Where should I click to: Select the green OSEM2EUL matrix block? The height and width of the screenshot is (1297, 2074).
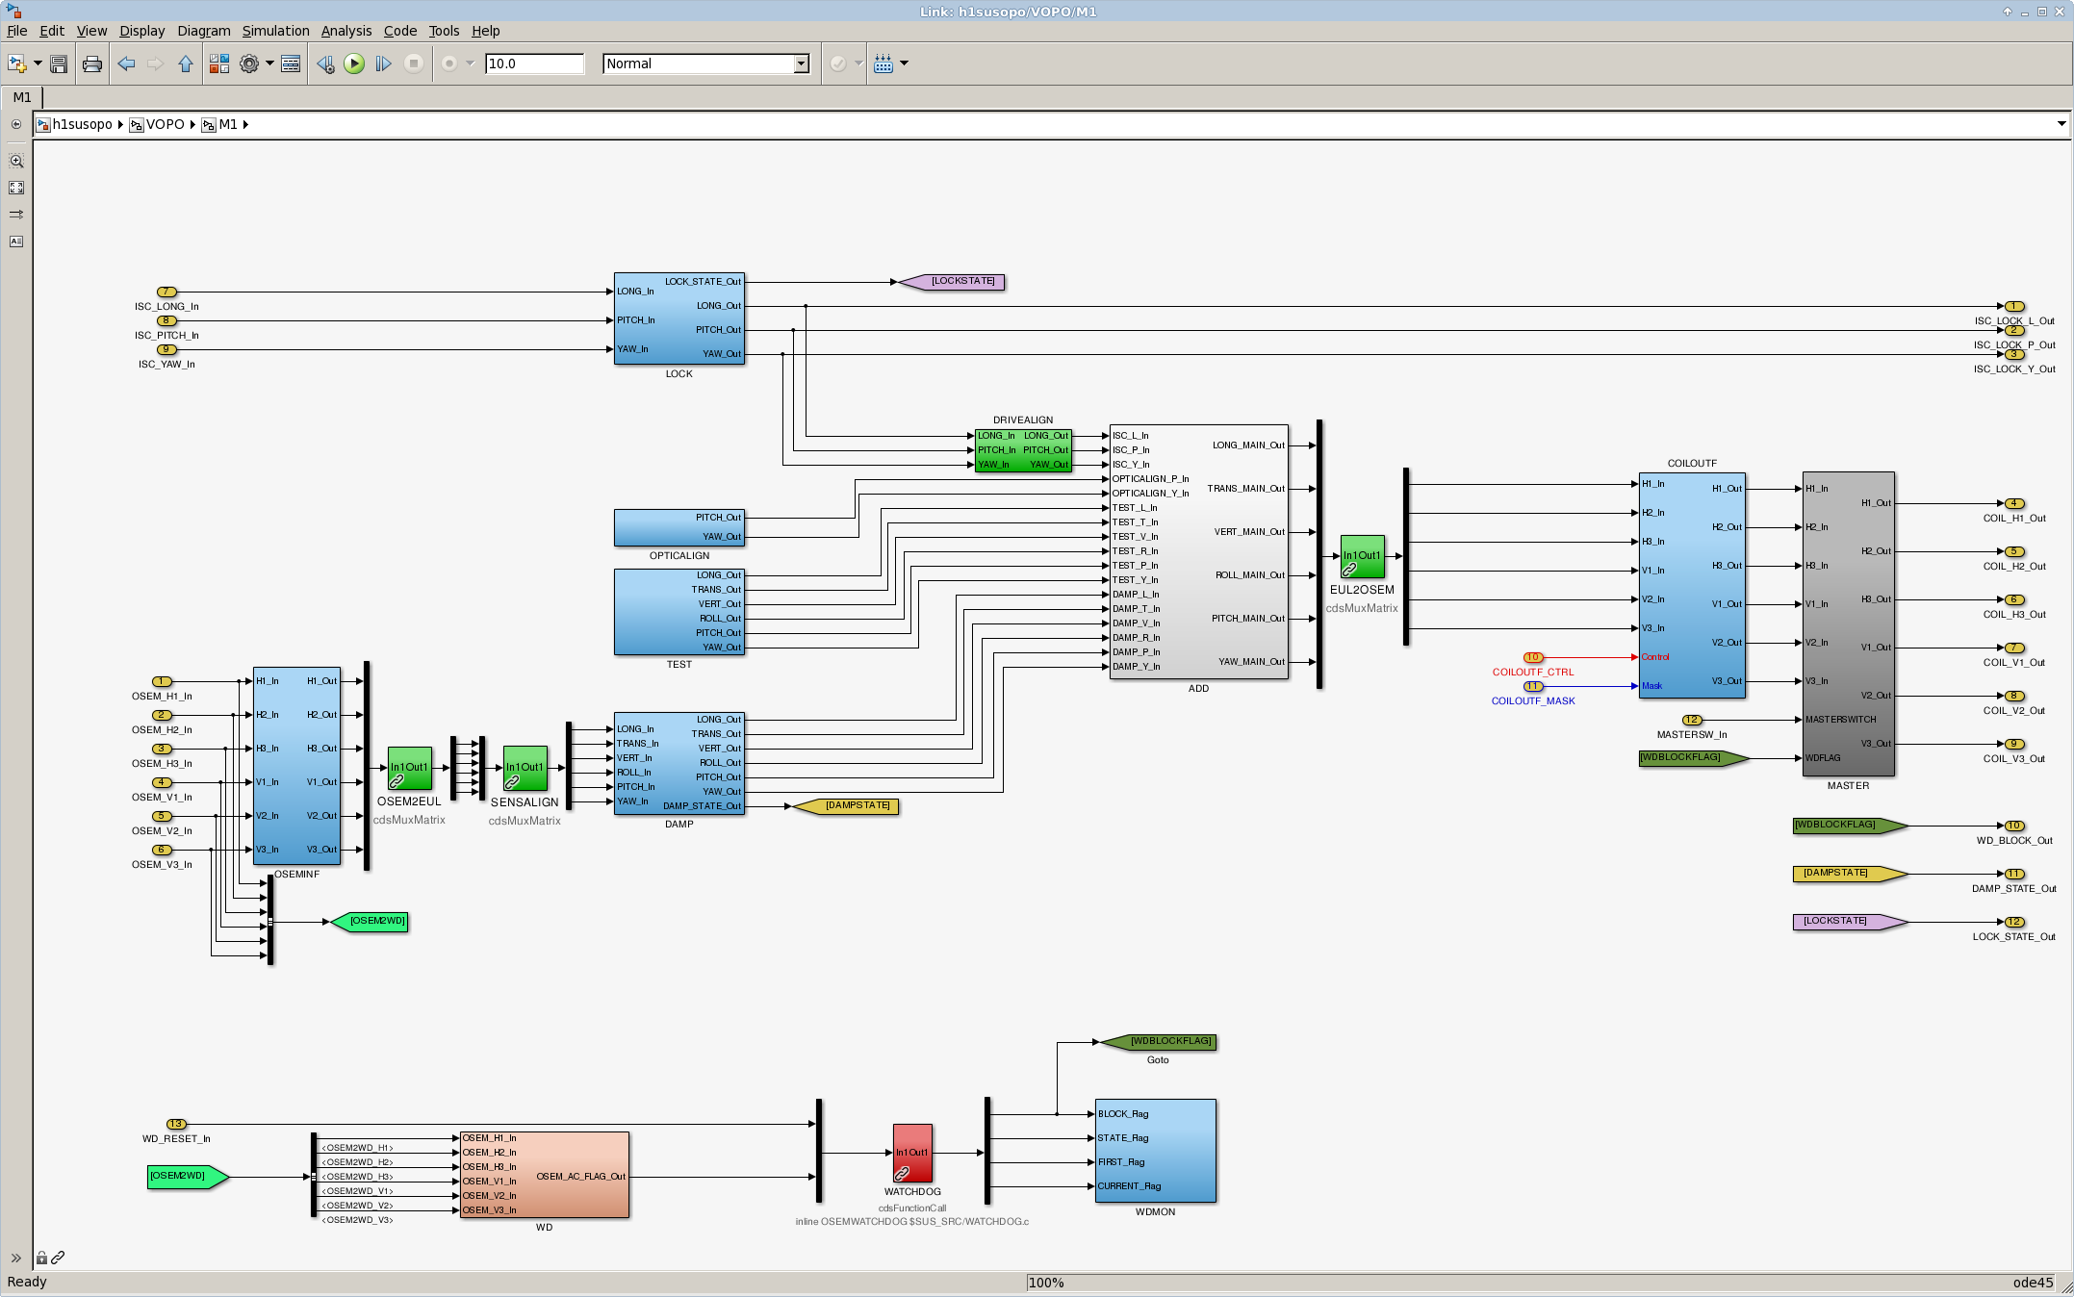point(409,769)
